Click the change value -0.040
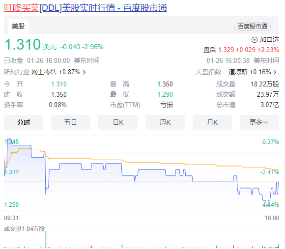Screen dimensions: 285x249 (x=70, y=47)
